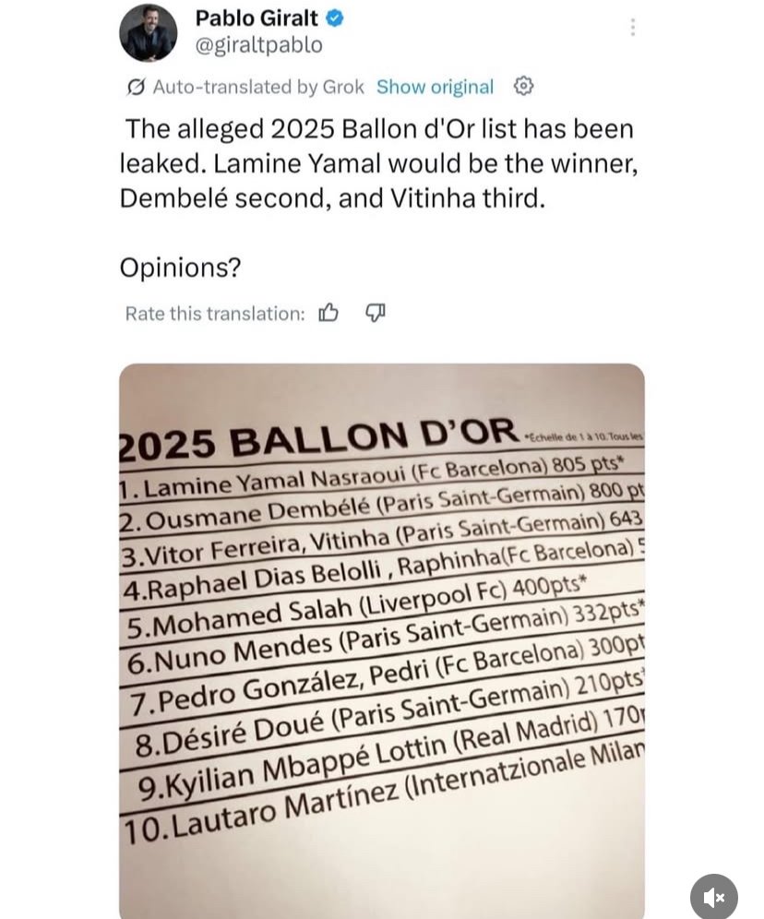
Task: Click the post text about the leaked list
Action: point(378,163)
